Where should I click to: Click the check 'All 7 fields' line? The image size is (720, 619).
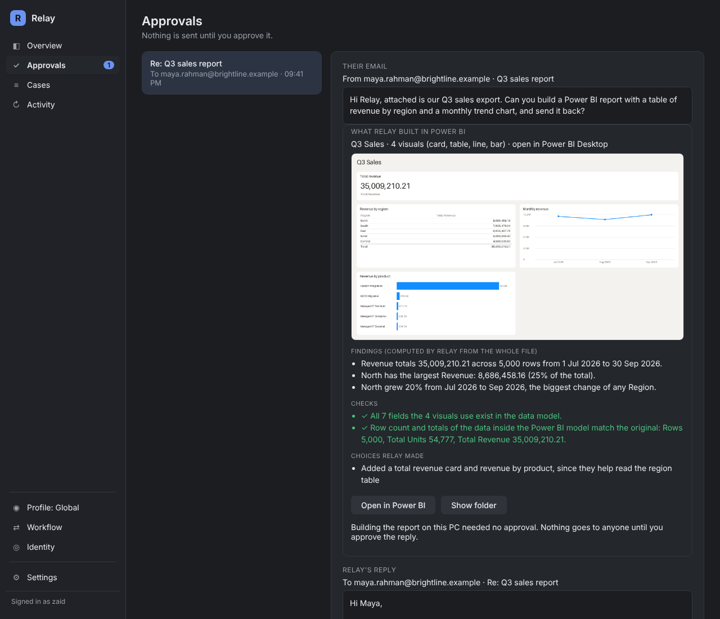pos(461,416)
